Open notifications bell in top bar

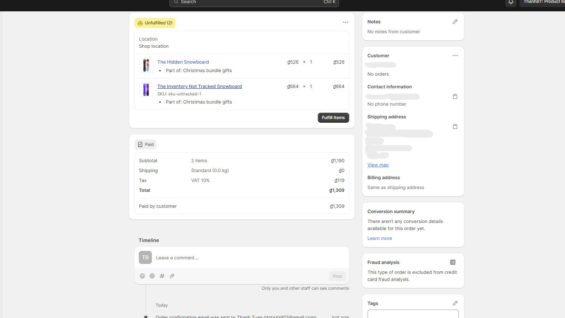pos(511,2)
